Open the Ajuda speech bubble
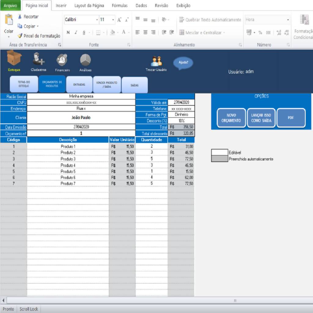313x313 pixels. pos(183,63)
